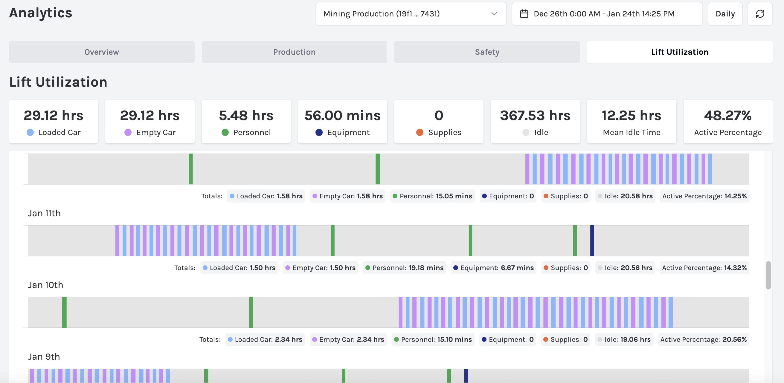Click the Active Percentage 48.27% card
Screen dimensions: 784x383
pos(727,122)
